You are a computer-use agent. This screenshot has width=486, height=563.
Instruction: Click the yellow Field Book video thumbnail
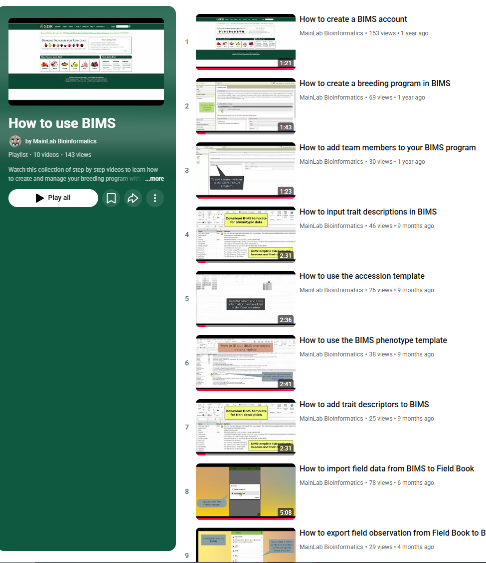click(x=245, y=491)
